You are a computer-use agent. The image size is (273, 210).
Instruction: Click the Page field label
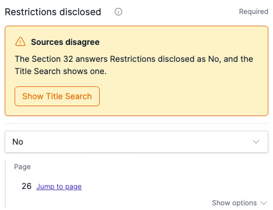22,167
